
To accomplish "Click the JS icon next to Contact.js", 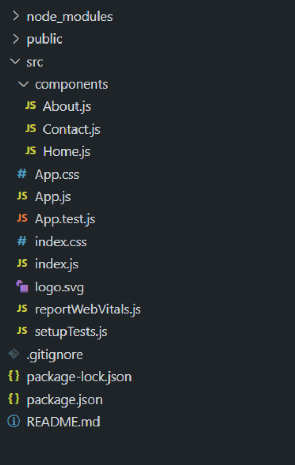I will coord(30,128).
